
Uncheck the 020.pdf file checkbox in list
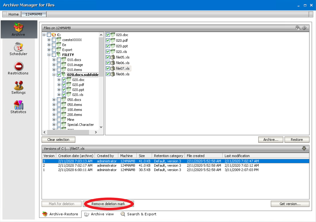pos(108,40)
